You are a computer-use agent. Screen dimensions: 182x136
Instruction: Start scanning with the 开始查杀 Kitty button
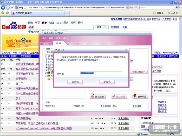[97, 96]
